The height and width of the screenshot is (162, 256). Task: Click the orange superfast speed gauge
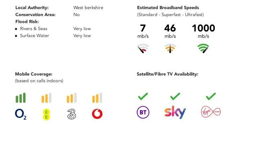click(x=170, y=49)
